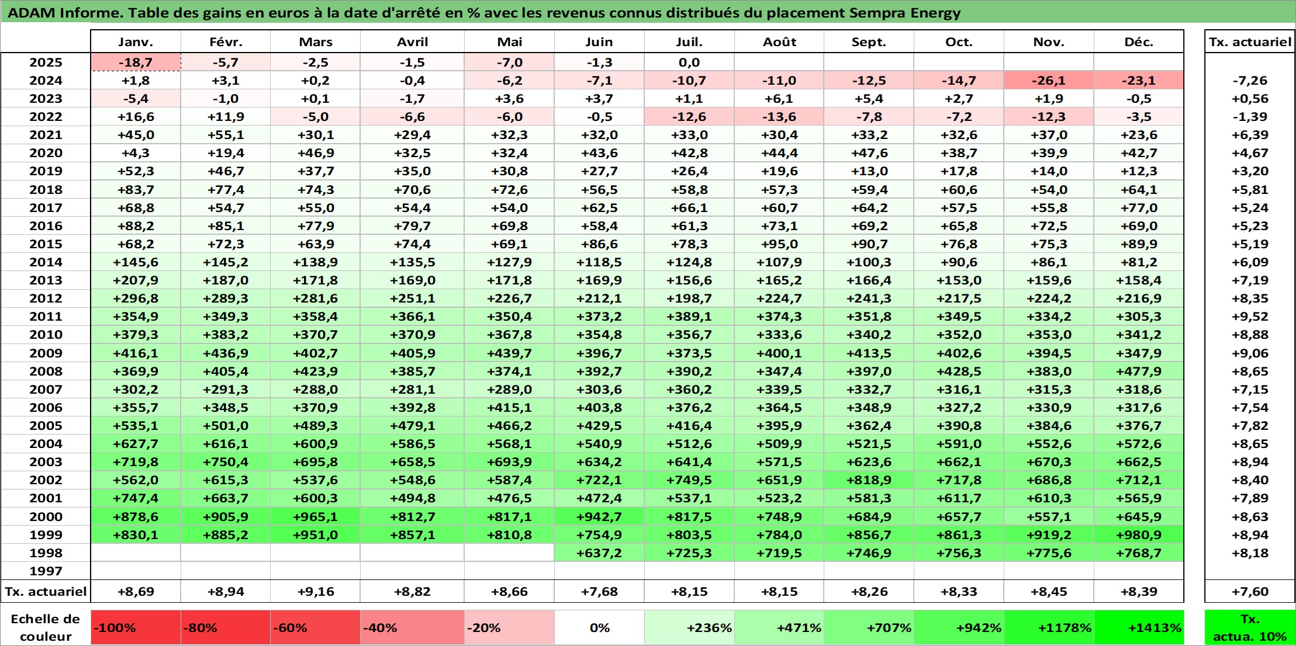Select the 1999 row label
Screen dimensions: 1296x646
(46, 534)
